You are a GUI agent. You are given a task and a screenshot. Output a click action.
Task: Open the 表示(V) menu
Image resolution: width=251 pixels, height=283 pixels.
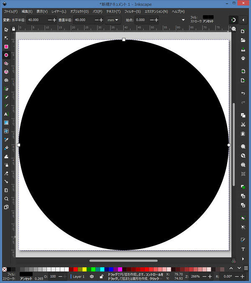pyautogui.click(x=42, y=11)
